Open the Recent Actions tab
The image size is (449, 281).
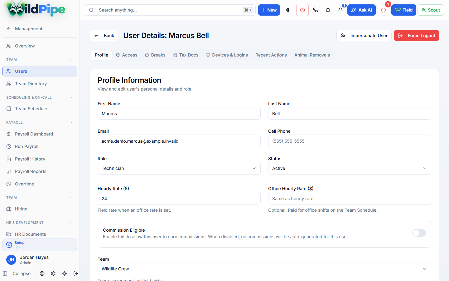coord(271,55)
